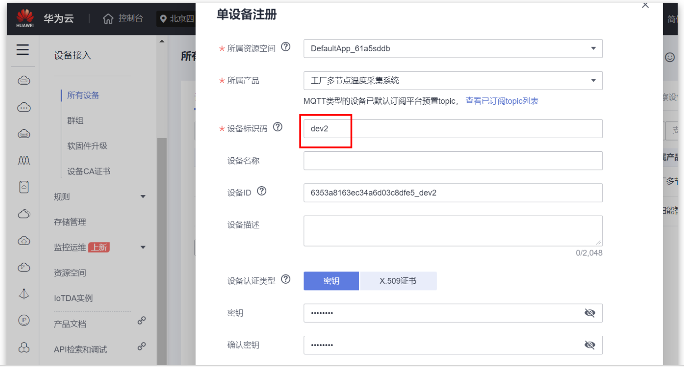Open 存储管理 in the sidebar
This screenshot has width=684, height=367.
coord(70,222)
